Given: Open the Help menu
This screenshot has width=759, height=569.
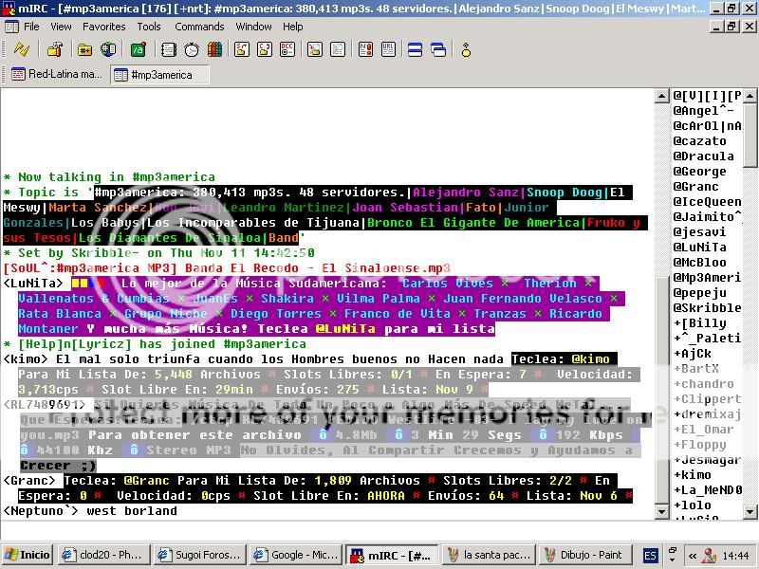Looking at the screenshot, I should coord(293,27).
